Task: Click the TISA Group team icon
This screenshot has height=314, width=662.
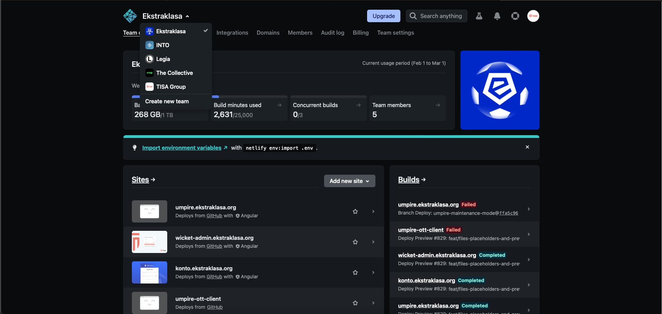Action: pos(150,87)
